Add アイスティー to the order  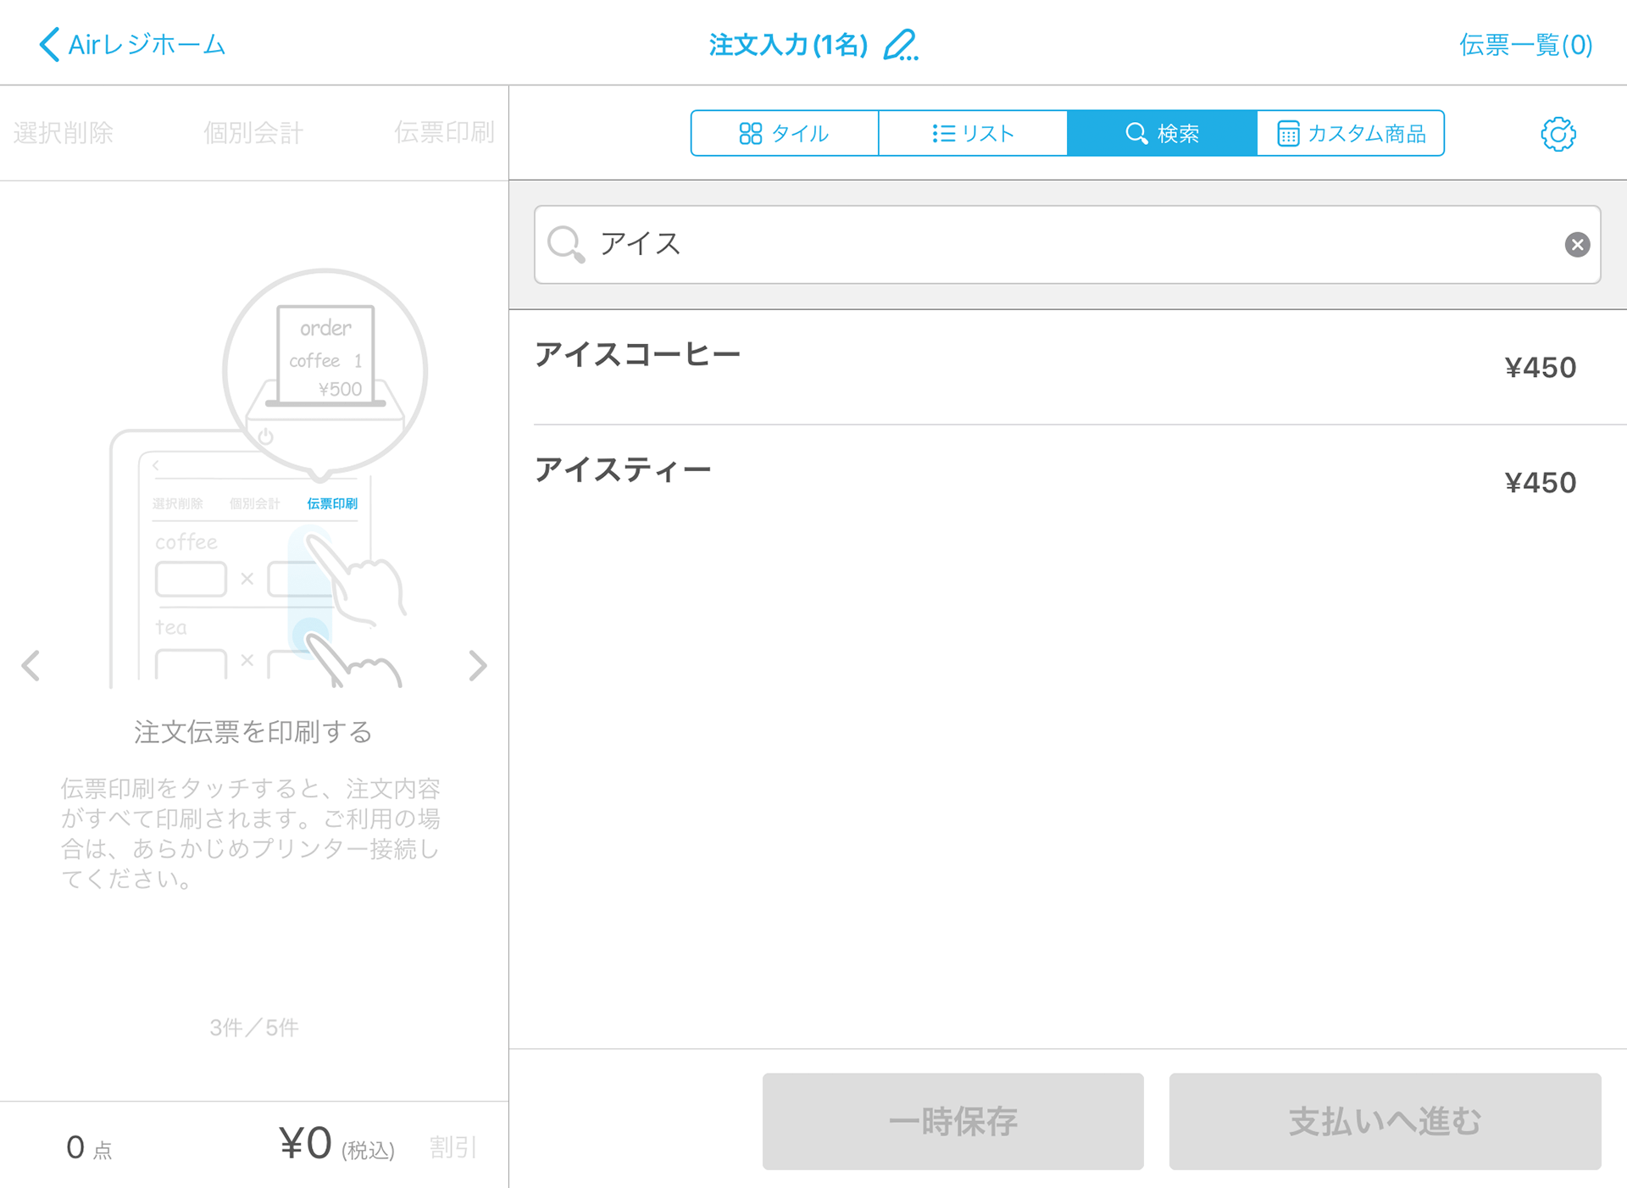(x=1068, y=482)
